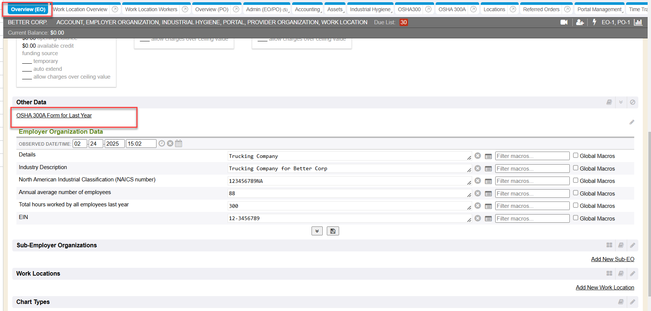651x311 pixels.
Task: Clear the EIN field with X icon
Action: click(x=478, y=218)
